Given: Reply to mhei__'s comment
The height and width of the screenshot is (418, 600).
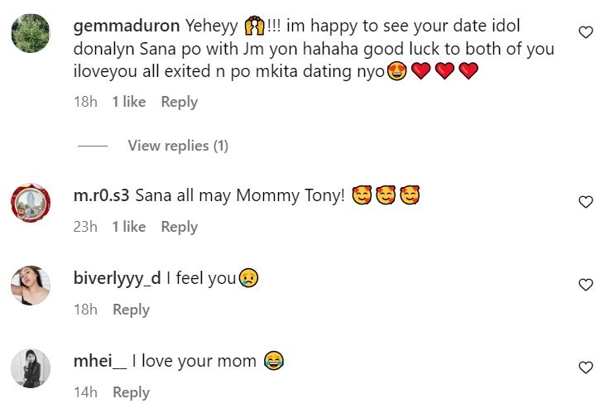Looking at the screenshot, I should pos(131,392).
